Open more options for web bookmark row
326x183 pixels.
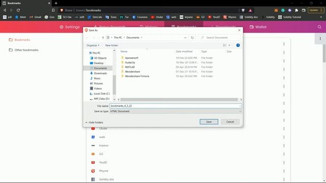[x=284, y=137]
